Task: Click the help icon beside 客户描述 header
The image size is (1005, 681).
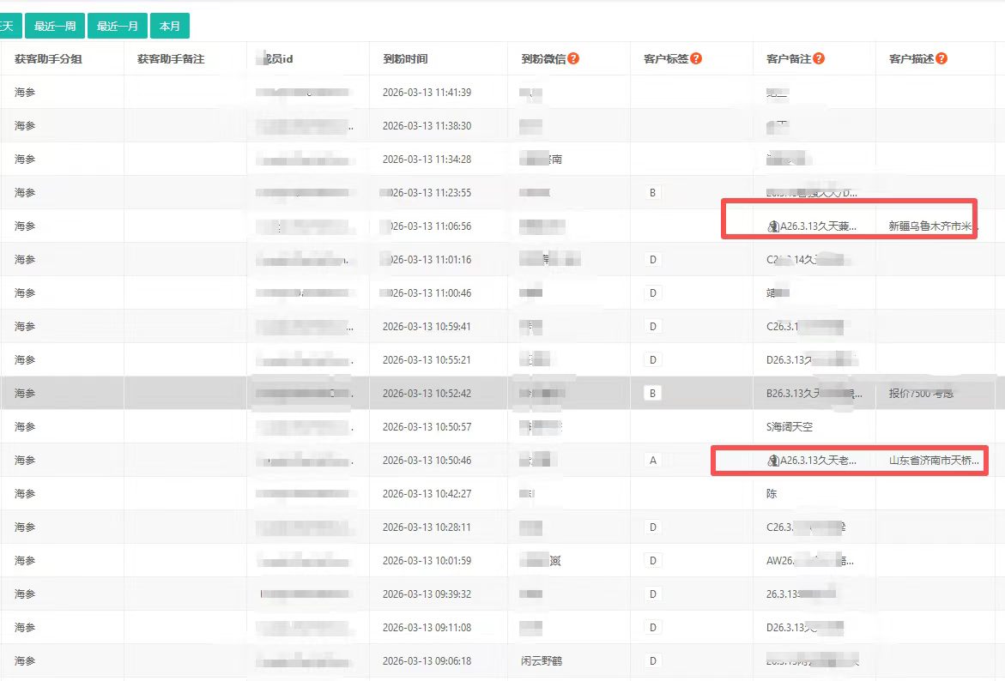Action: pos(941,58)
